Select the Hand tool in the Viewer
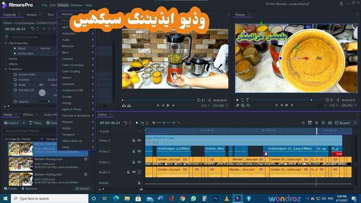Viewport: 361px width, 203px height. coord(243,100)
